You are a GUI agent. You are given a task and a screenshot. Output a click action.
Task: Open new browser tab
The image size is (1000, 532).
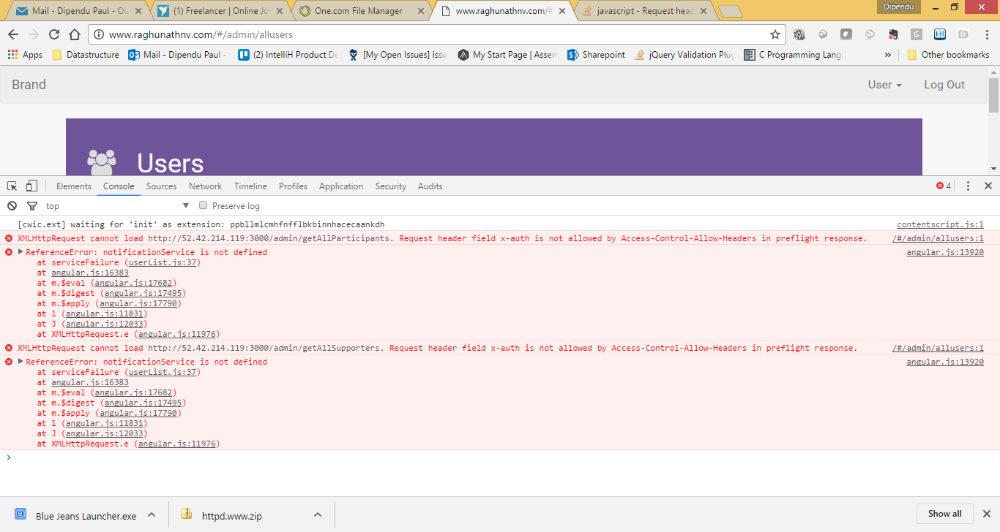pyautogui.click(x=730, y=11)
